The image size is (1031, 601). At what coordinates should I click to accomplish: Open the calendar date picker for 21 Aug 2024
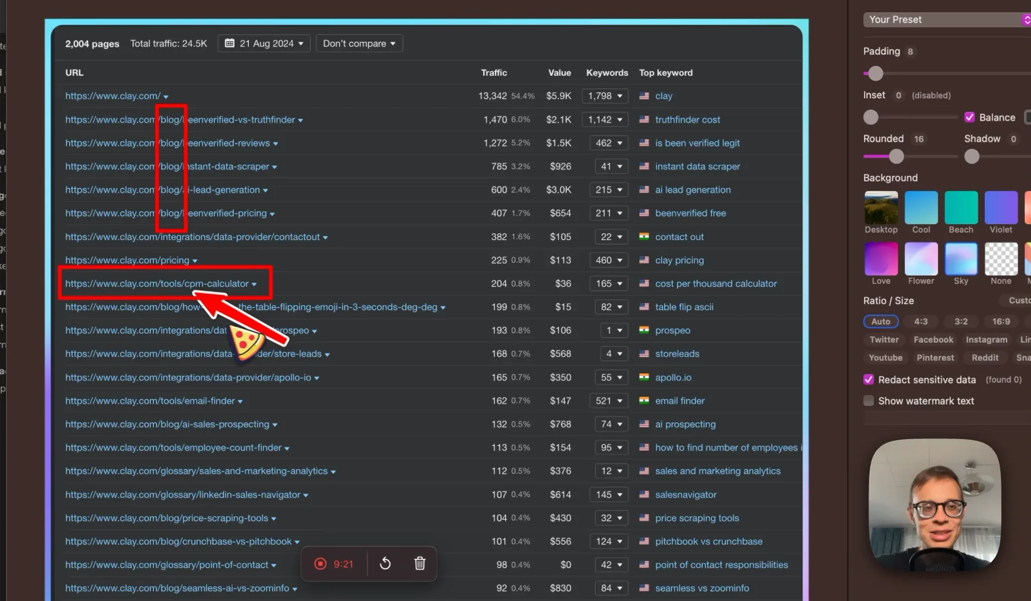(264, 43)
